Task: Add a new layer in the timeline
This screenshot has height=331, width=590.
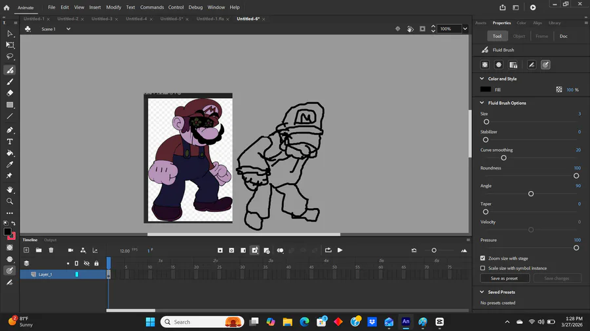Action: tap(26, 250)
